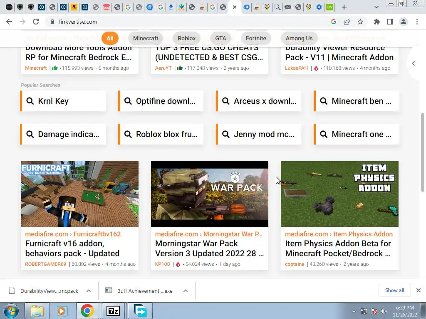Open the Minecraft one popular search
Viewport: 426px width, 319px height.
[357, 134]
